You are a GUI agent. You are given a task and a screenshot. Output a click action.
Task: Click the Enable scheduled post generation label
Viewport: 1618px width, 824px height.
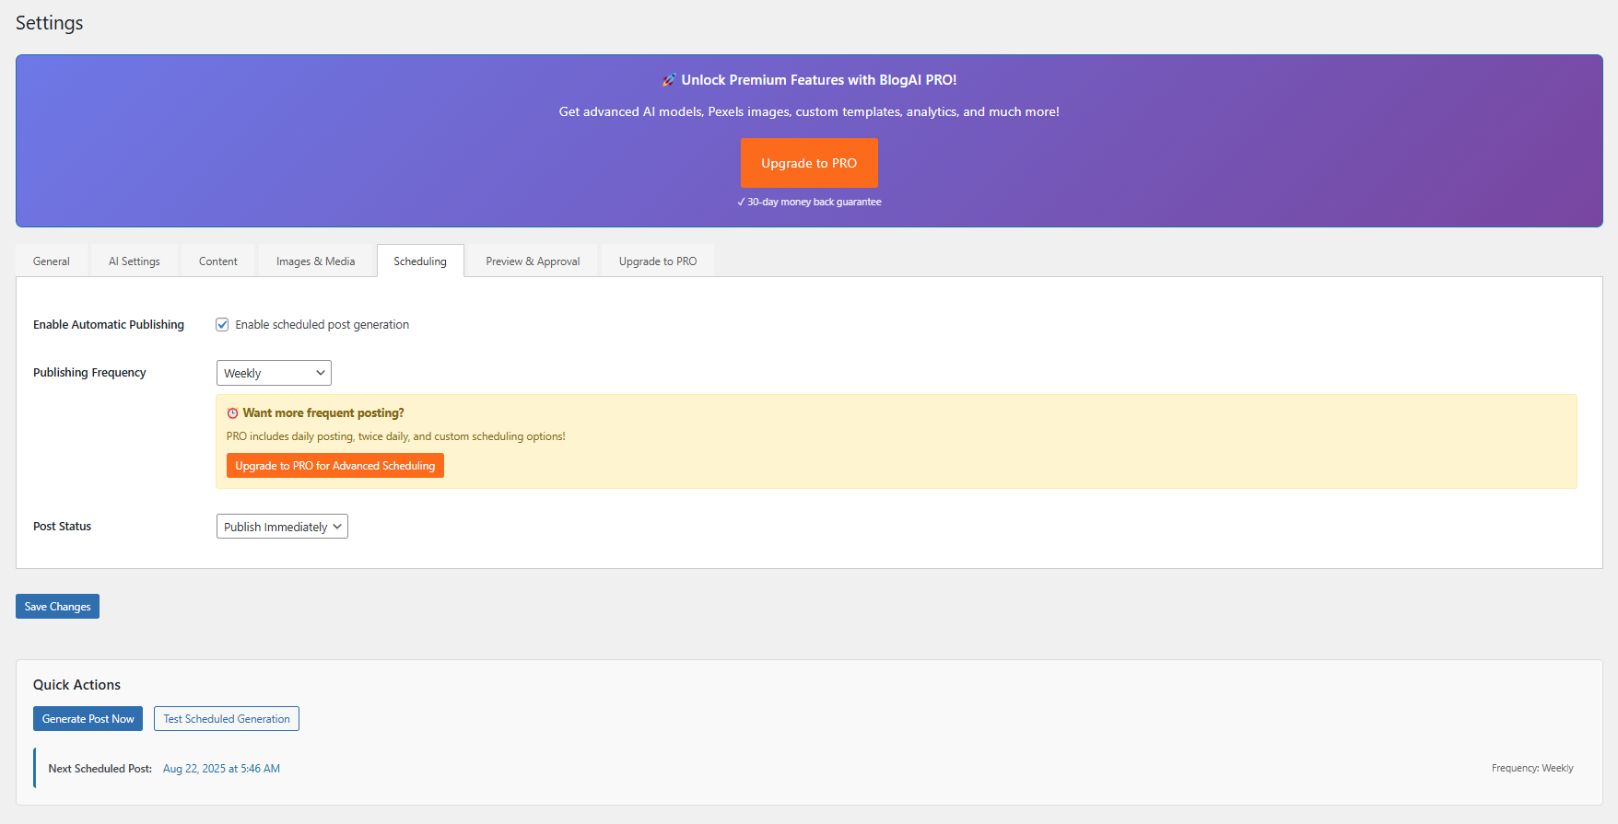(322, 325)
